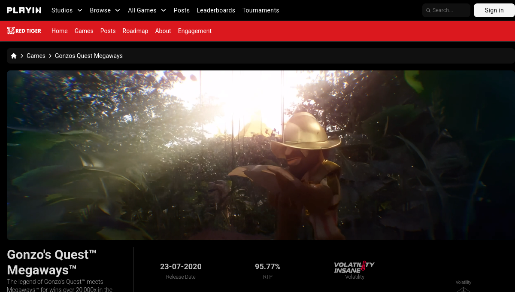Screen dimensions: 515x292
Task: Switch to the Engagement tab
Action: (195, 31)
